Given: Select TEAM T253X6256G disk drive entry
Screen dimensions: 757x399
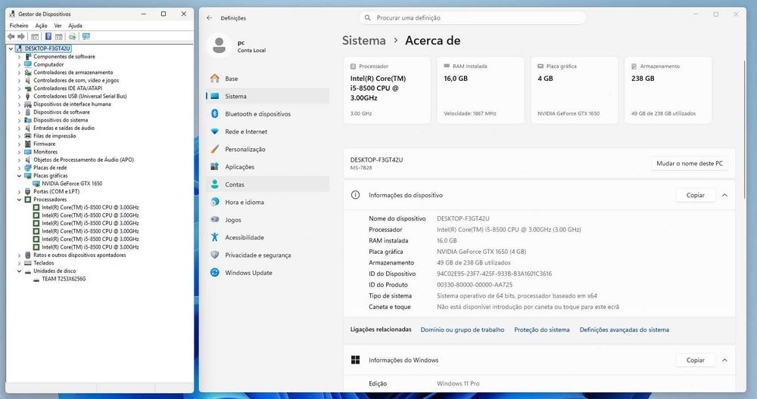Looking at the screenshot, I should (x=64, y=279).
